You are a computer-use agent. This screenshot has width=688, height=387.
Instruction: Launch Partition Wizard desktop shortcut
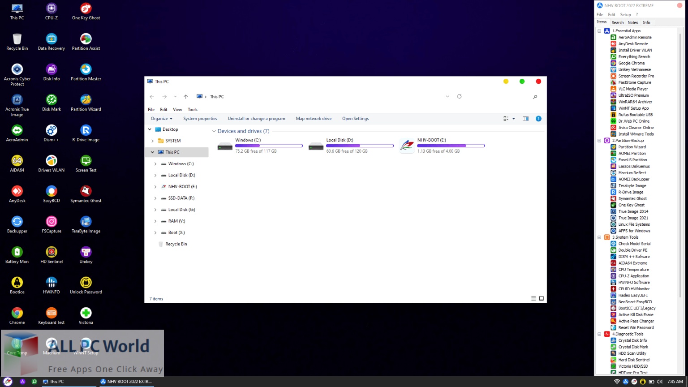point(86,103)
